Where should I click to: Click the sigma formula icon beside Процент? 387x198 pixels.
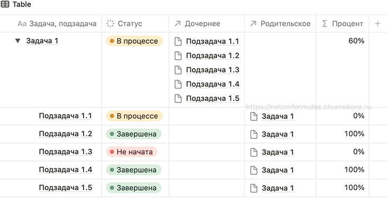[325, 24]
